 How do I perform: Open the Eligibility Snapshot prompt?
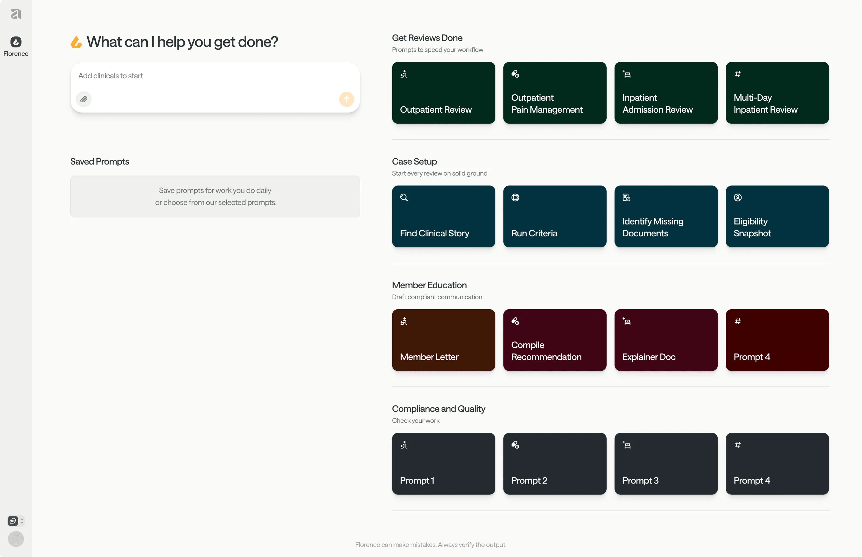(777, 216)
